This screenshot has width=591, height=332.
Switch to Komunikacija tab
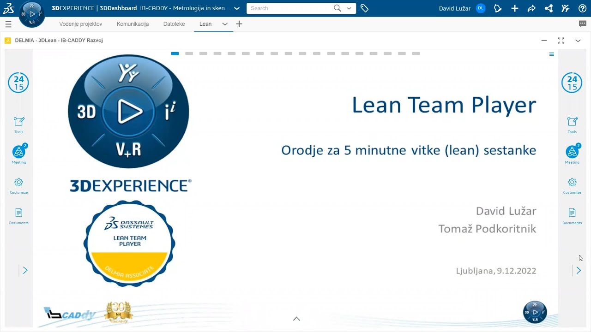133,24
